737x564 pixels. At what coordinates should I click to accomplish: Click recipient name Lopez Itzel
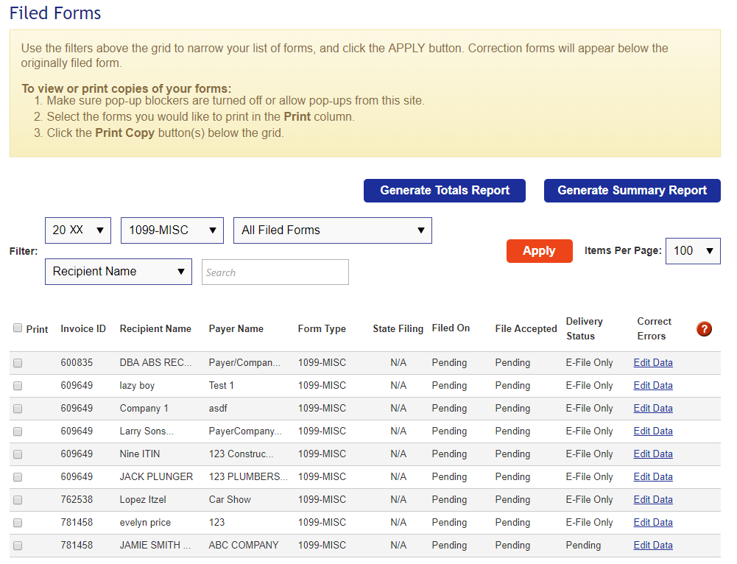click(x=143, y=500)
